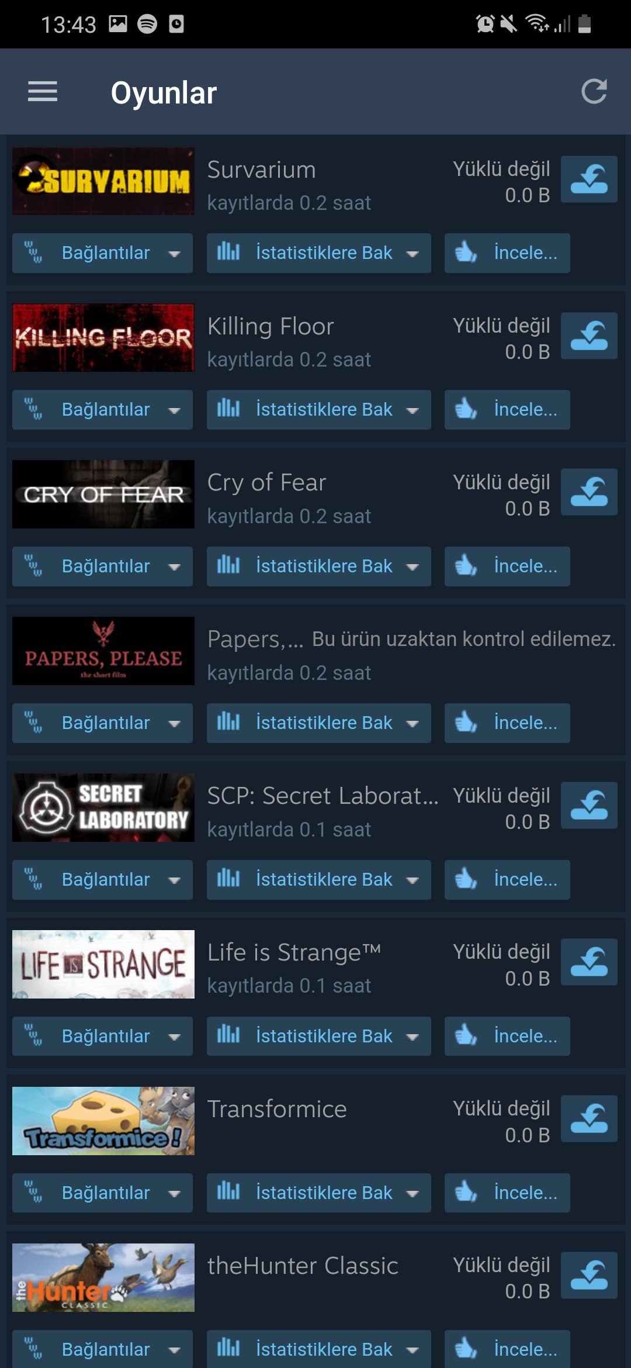Open theHunter Classic title entry

[303, 1266]
